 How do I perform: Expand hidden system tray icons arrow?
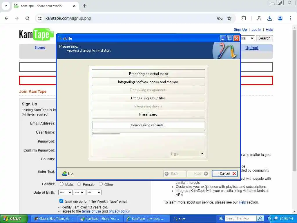click(270, 219)
